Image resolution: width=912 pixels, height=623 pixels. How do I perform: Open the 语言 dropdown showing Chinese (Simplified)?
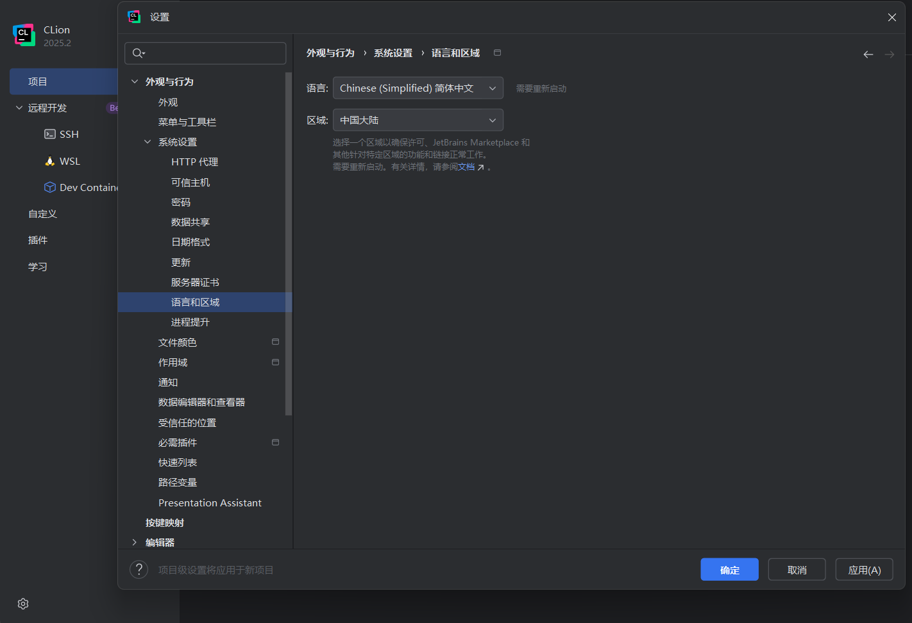pos(418,88)
